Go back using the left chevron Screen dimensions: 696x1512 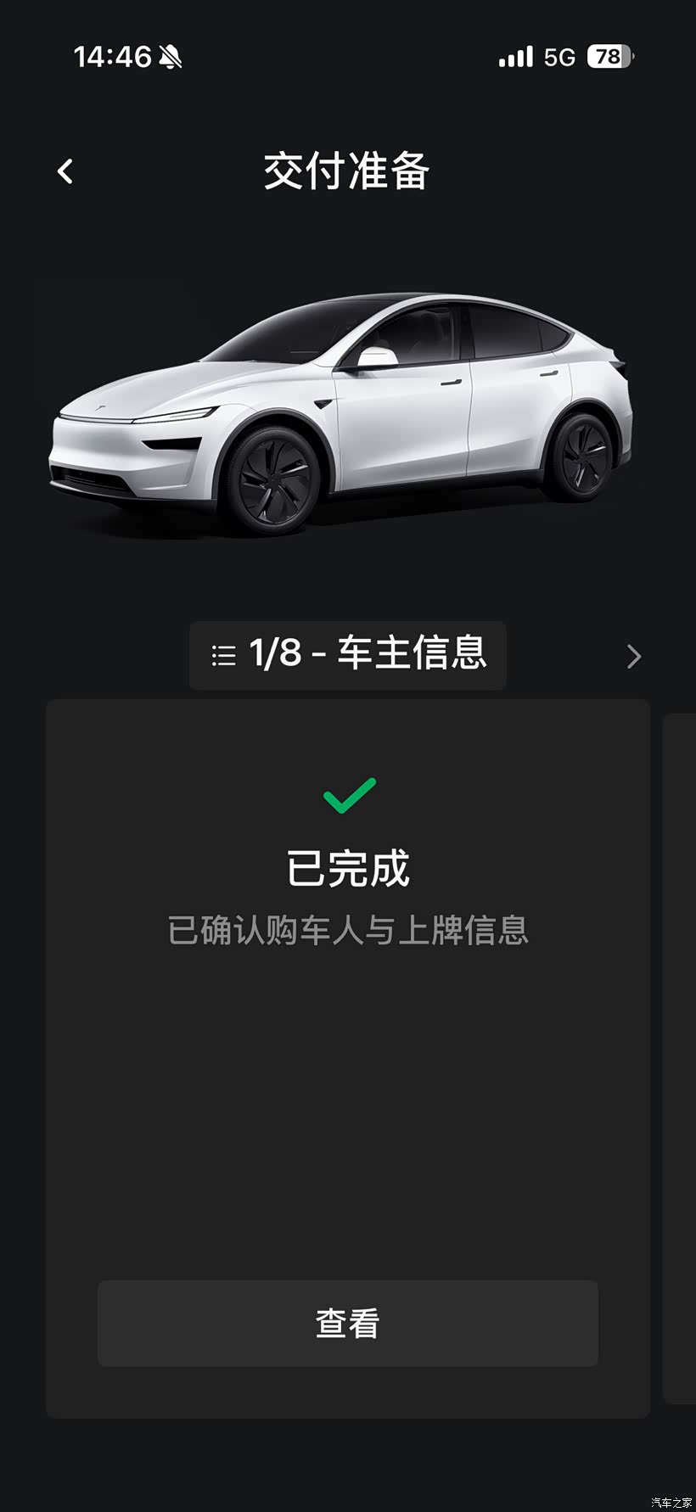[65, 171]
